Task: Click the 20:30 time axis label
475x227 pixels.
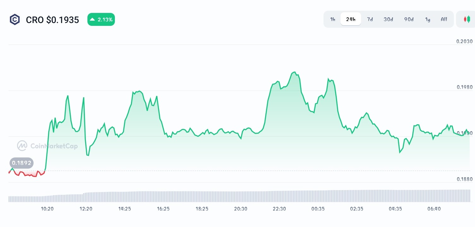Action: point(240,209)
